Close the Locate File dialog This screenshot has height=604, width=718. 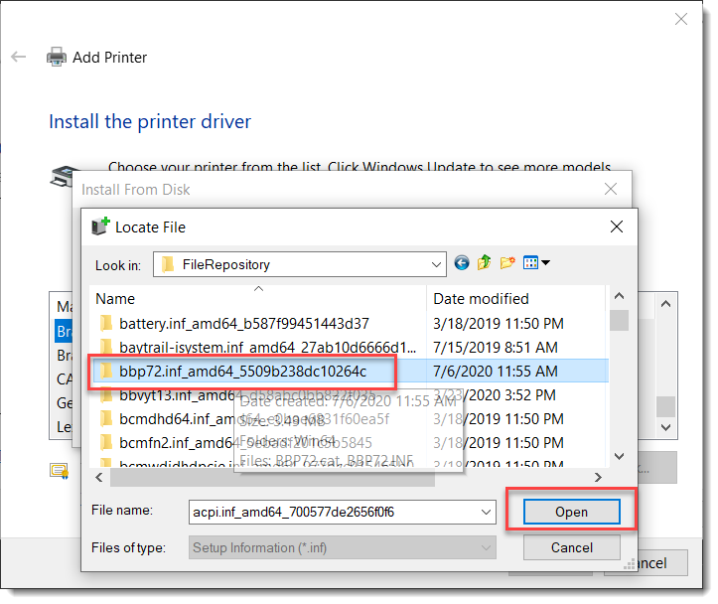617,226
